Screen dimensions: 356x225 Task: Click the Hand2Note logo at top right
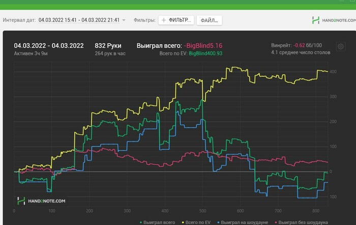(334, 20)
